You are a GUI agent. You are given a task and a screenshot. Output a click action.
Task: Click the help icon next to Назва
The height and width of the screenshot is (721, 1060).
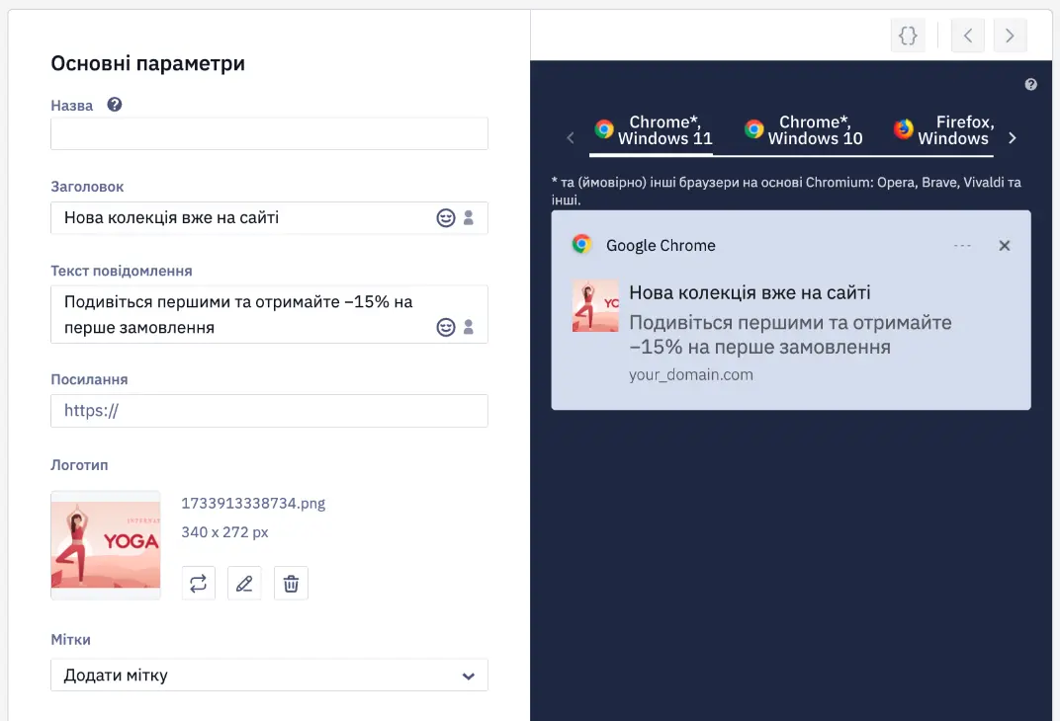(x=115, y=105)
